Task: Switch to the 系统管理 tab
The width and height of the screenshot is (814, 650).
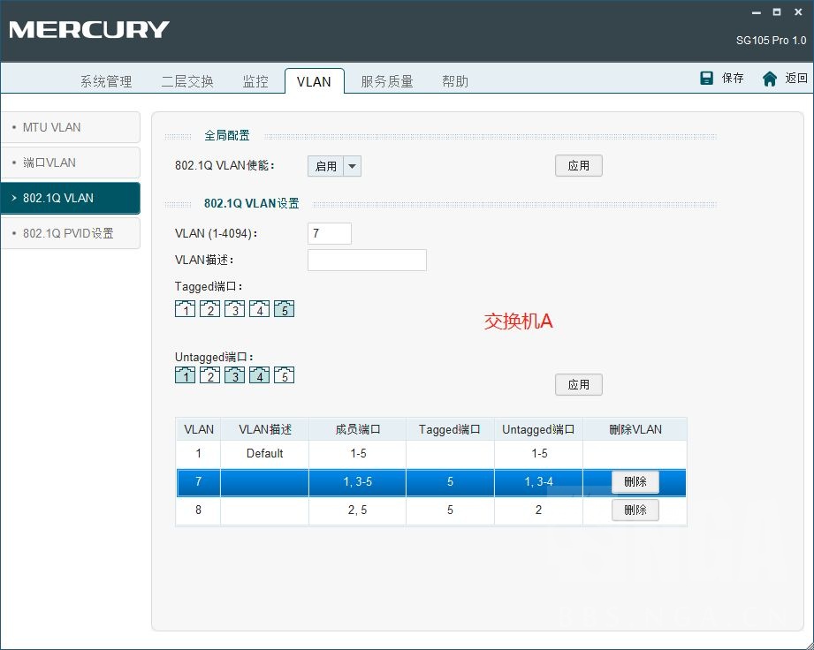Action: point(106,81)
